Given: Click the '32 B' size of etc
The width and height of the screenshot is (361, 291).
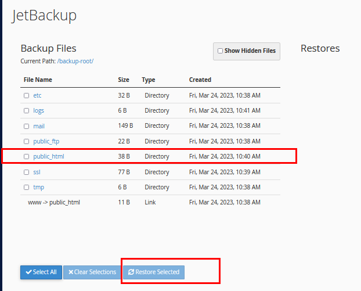Looking at the screenshot, I should tap(124, 95).
